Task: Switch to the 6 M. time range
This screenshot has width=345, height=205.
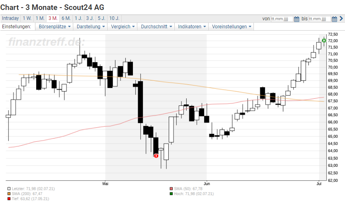Action: pos(66,18)
